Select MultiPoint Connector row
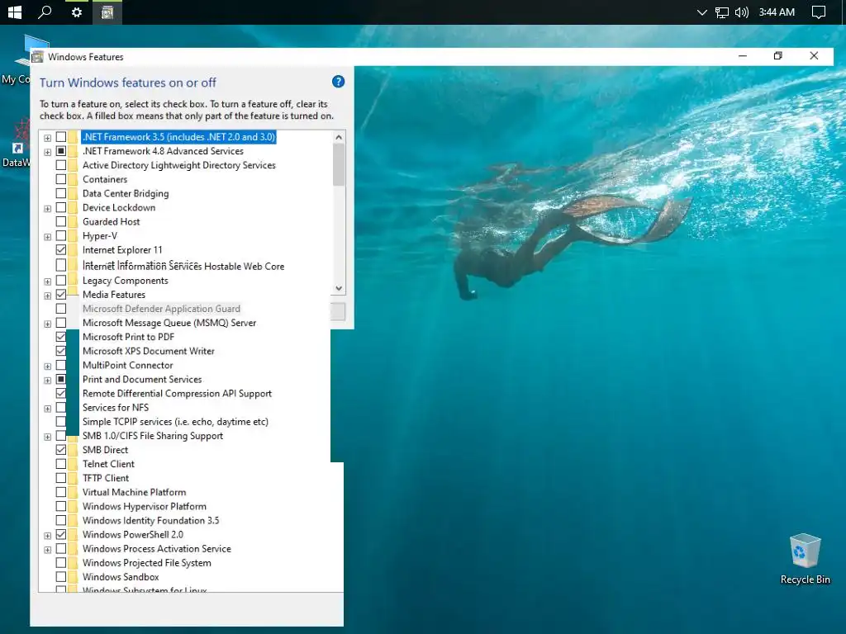 point(128,365)
